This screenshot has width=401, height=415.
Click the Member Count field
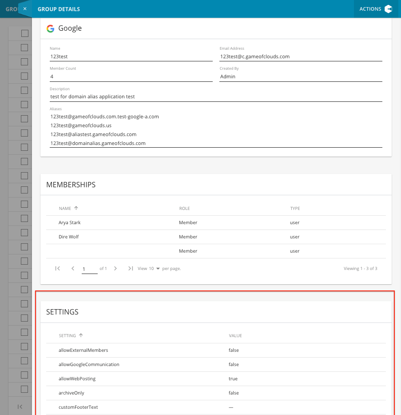(x=131, y=77)
